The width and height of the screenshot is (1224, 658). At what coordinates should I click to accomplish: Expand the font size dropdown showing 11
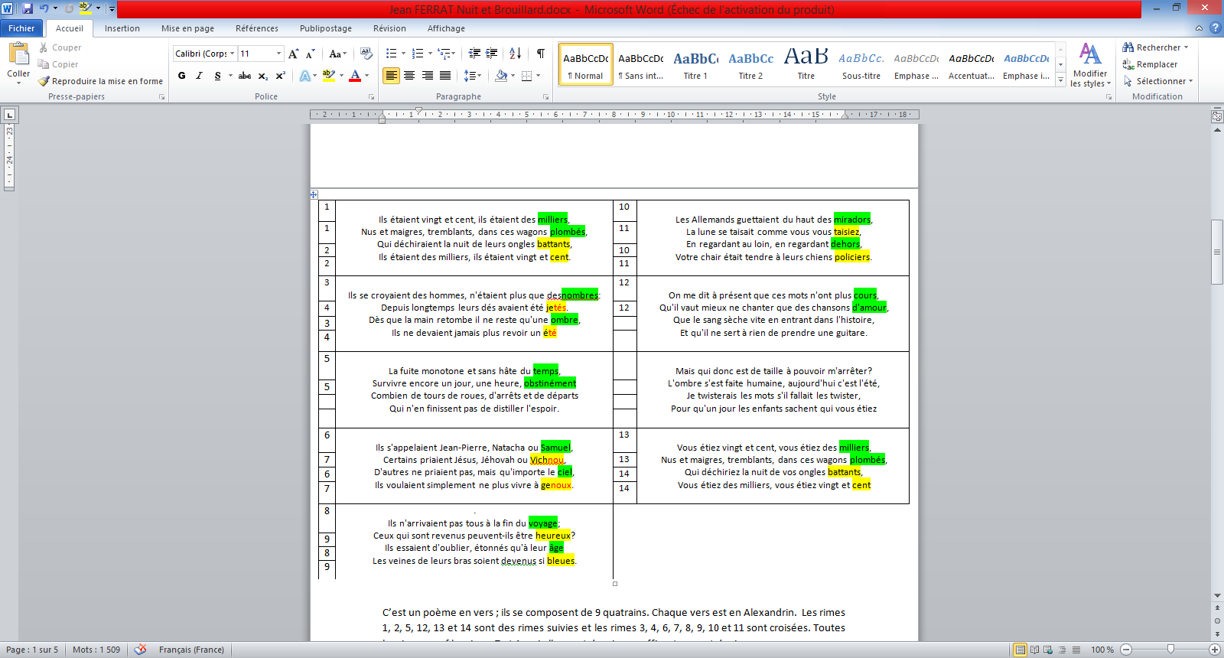coord(278,54)
